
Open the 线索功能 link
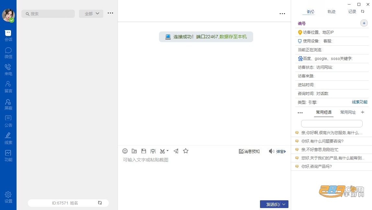tap(359, 102)
